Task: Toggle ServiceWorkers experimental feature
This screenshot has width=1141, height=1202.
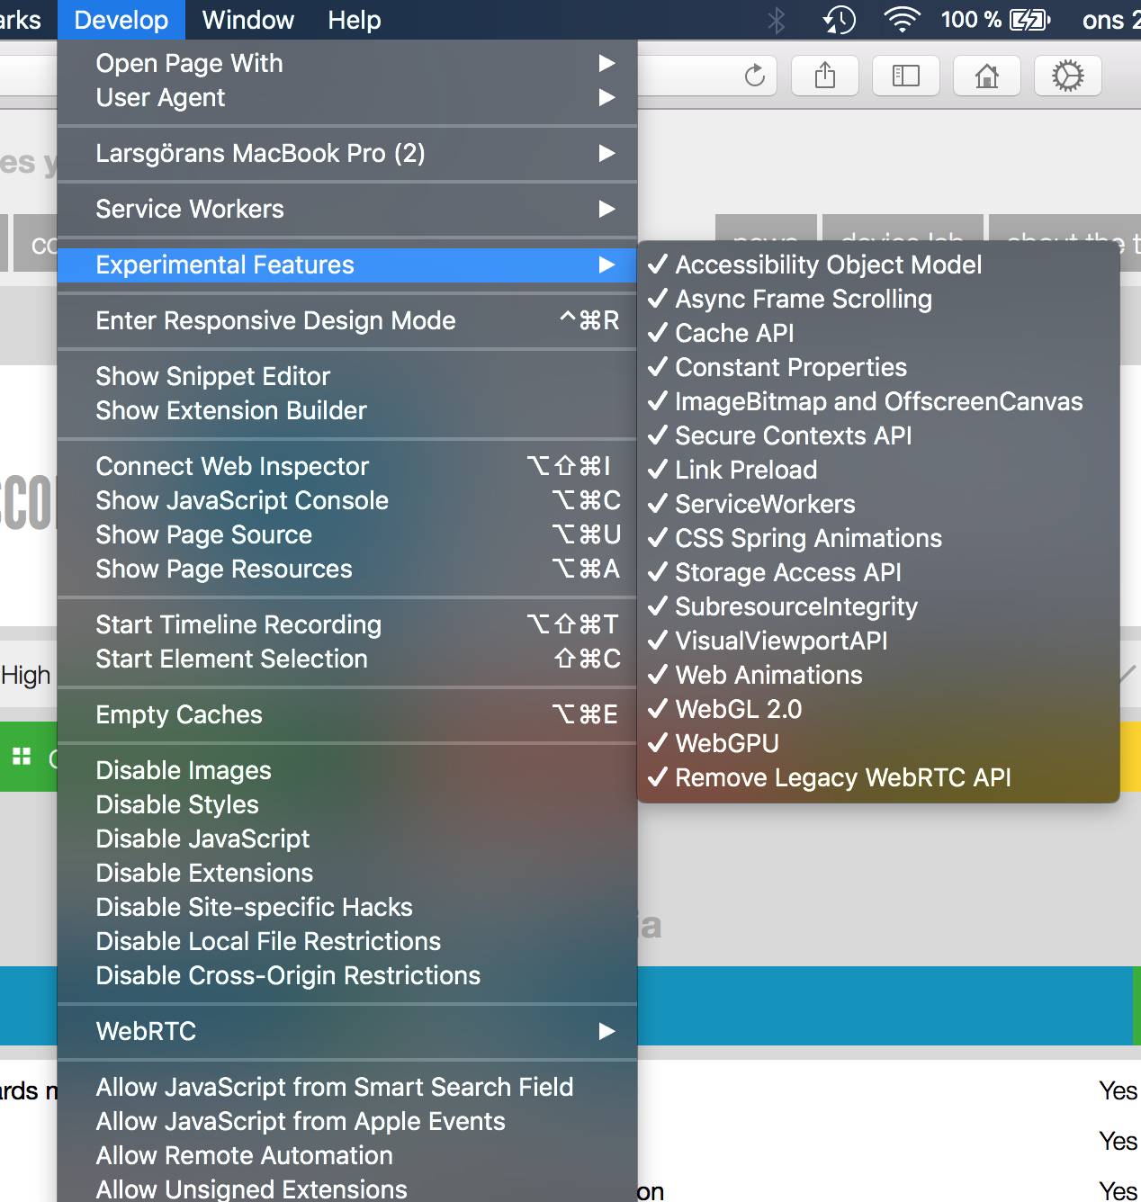Action: 878,504
